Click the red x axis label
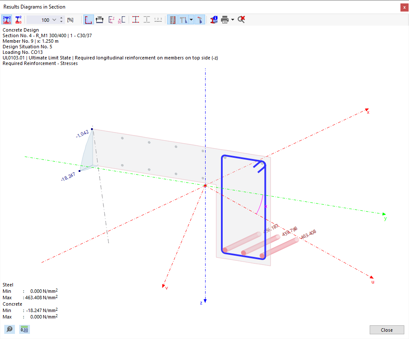The image size is (409, 339). tap(368, 112)
